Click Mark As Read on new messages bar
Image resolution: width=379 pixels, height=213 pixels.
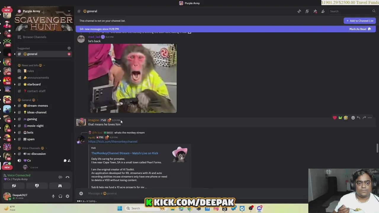click(x=360, y=29)
